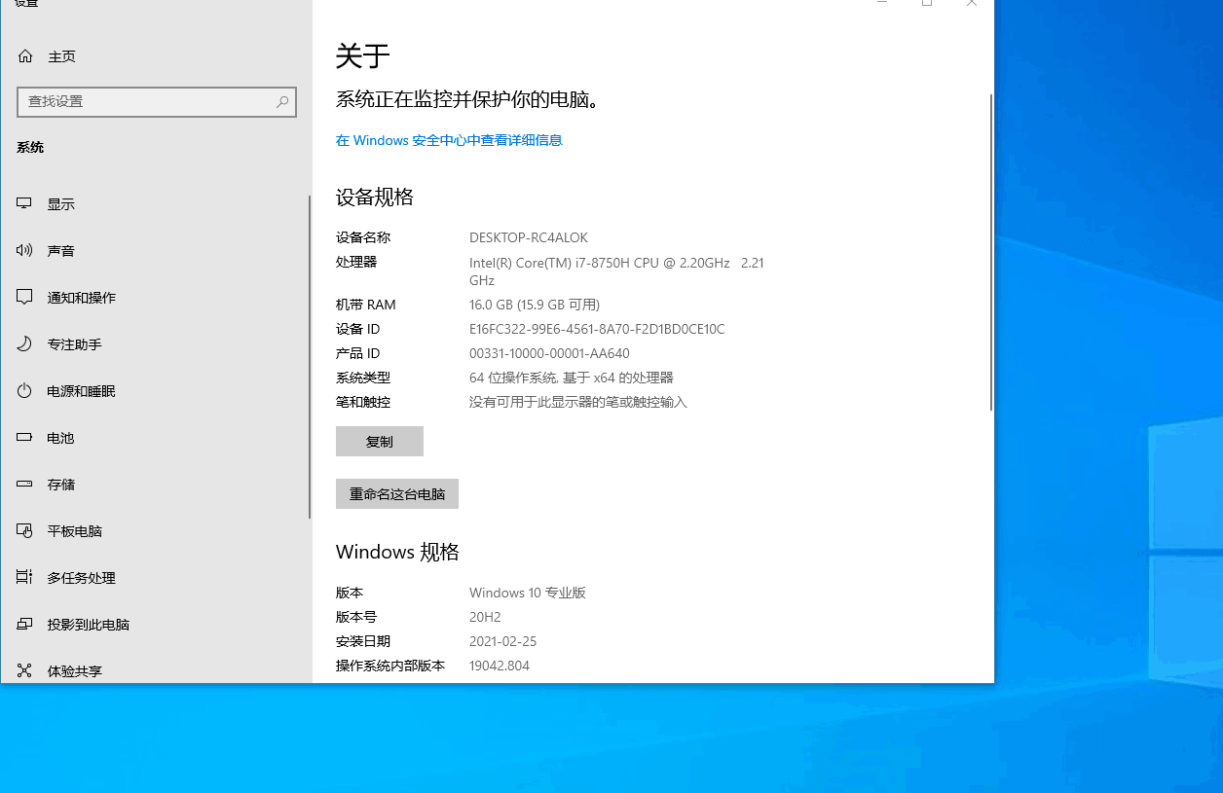Click the Windows 规格 heading

click(x=397, y=553)
